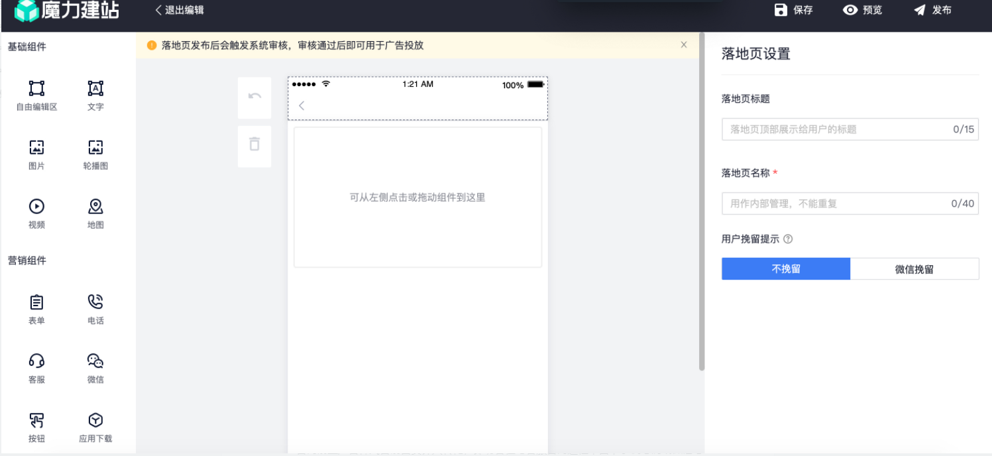992x456 pixels.
Task: Click 退出编辑 to exit editing
Action: coord(180,10)
